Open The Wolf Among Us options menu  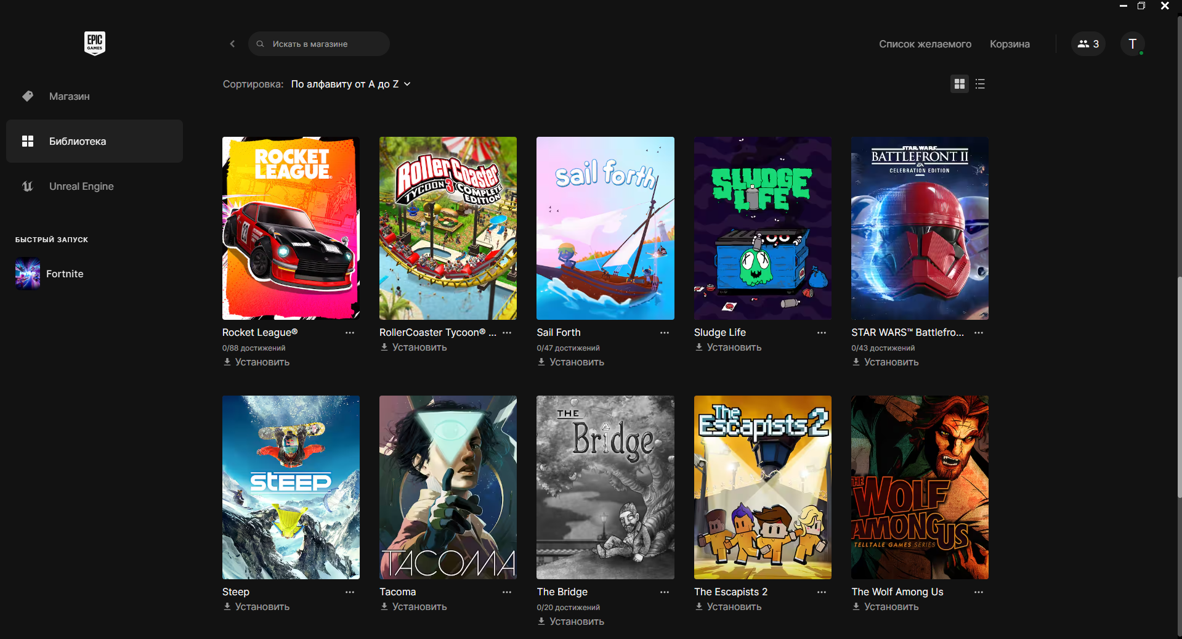[x=979, y=592]
